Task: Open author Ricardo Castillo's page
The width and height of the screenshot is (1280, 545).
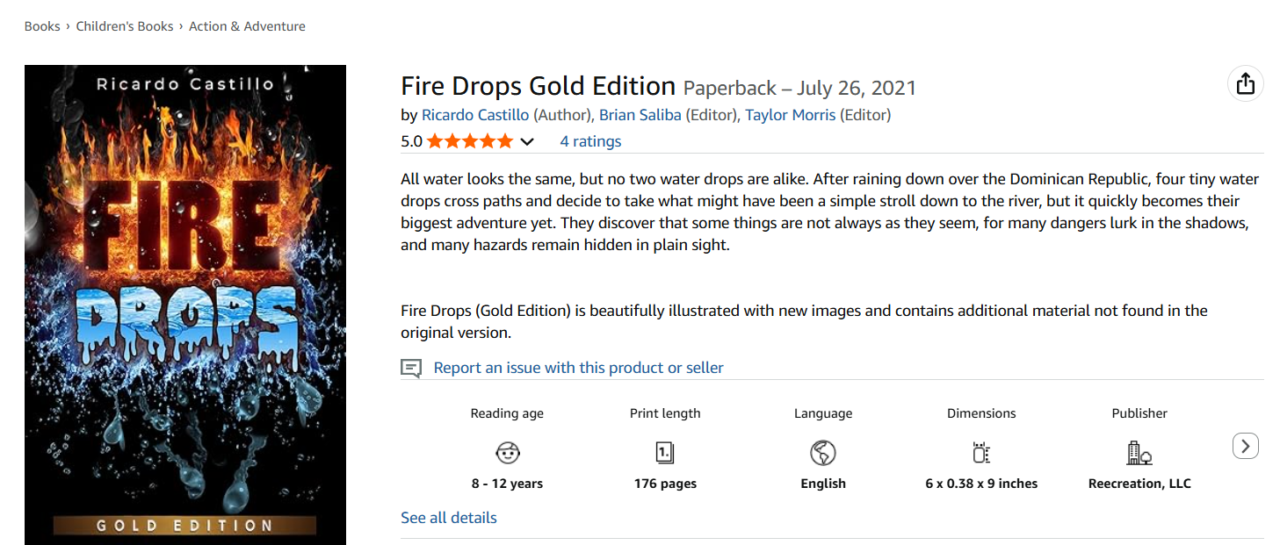Action: 475,115
